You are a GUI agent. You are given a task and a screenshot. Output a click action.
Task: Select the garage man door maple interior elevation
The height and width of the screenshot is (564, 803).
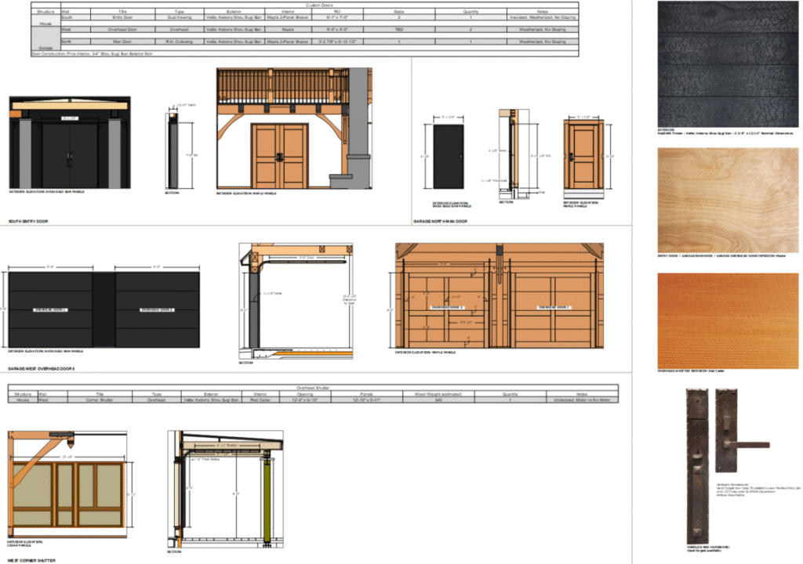(582, 155)
